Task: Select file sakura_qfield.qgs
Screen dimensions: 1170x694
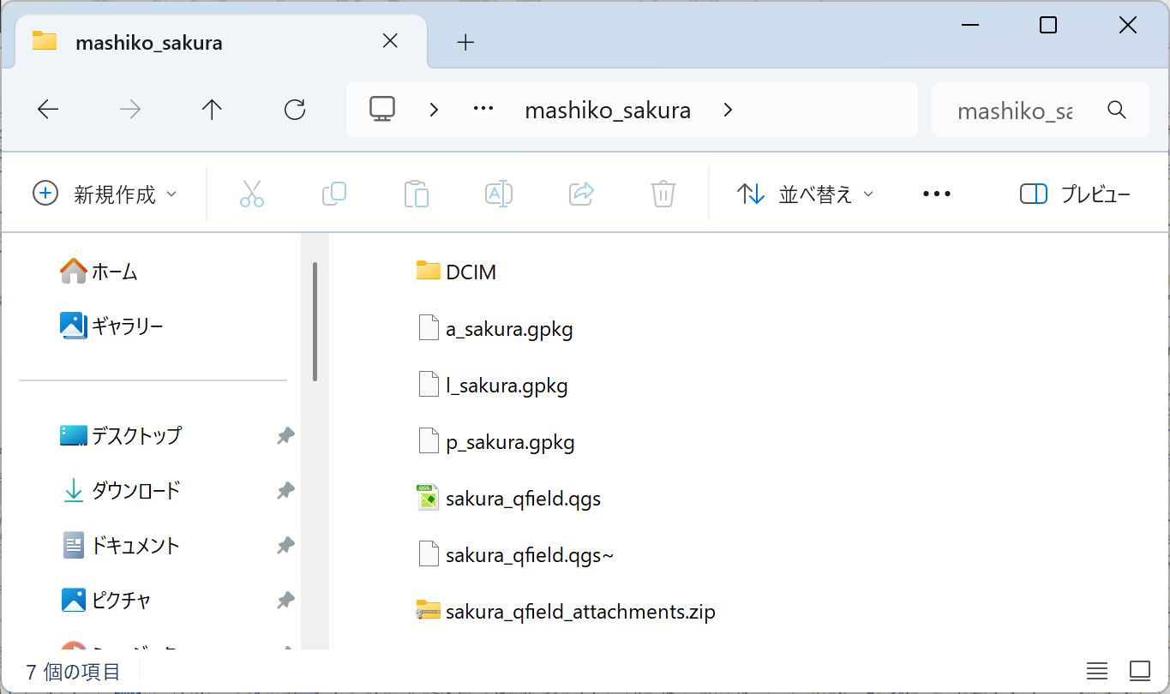Action: (x=508, y=499)
